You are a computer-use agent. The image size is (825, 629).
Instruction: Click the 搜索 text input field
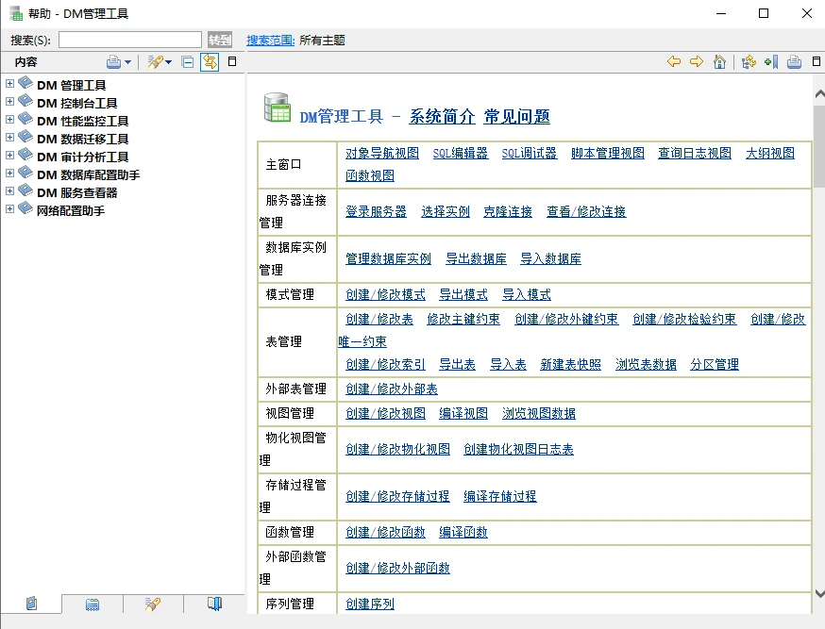130,40
